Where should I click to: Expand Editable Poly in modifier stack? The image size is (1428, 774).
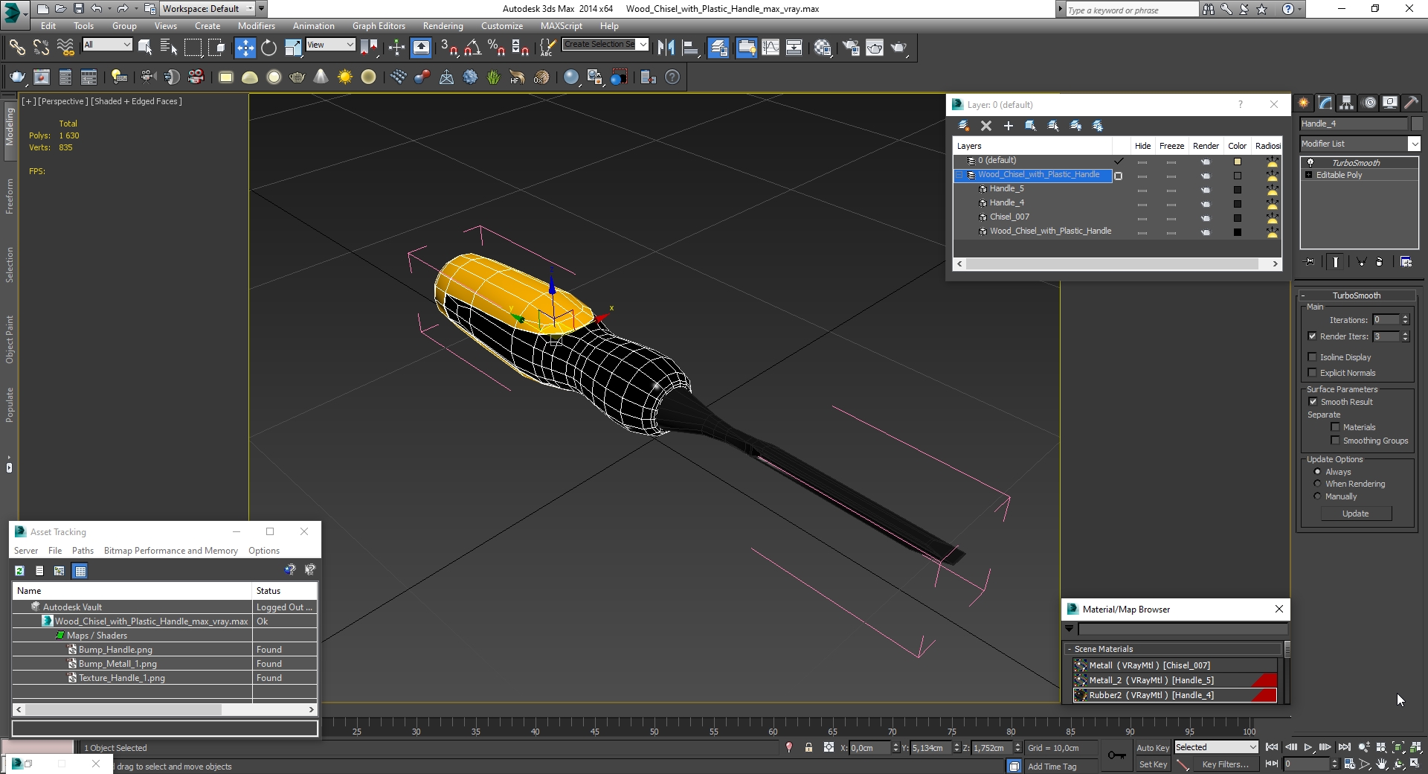[1309, 175]
